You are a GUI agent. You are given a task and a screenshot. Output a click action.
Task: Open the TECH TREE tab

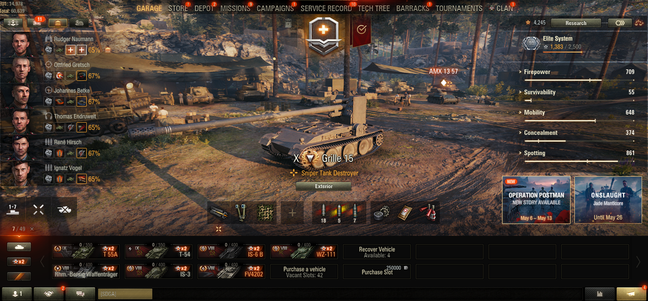click(374, 8)
